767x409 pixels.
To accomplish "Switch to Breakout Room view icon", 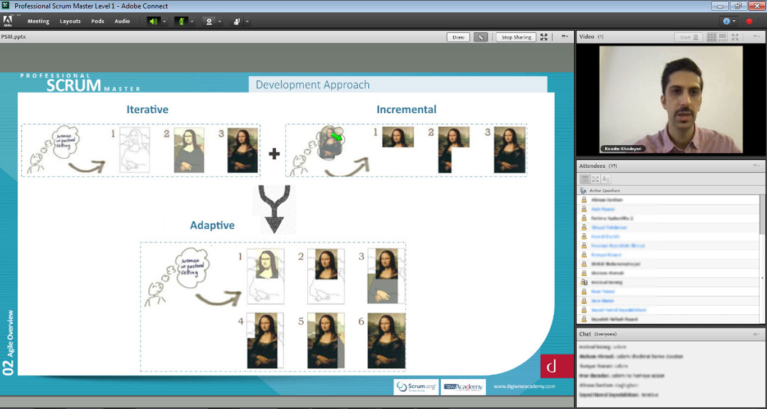I will pyautogui.click(x=595, y=179).
